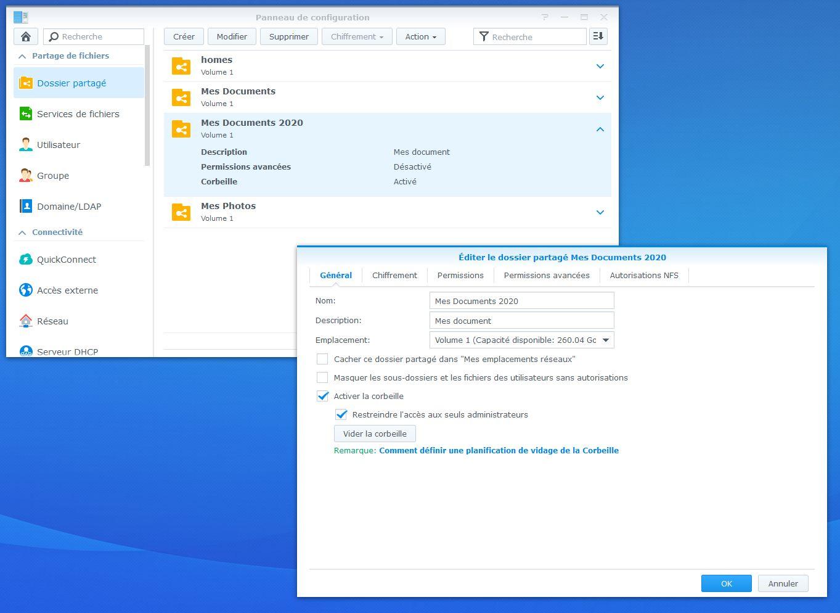Open the Autorisations NFS tab
Screen dimensions: 840x613
coord(643,275)
